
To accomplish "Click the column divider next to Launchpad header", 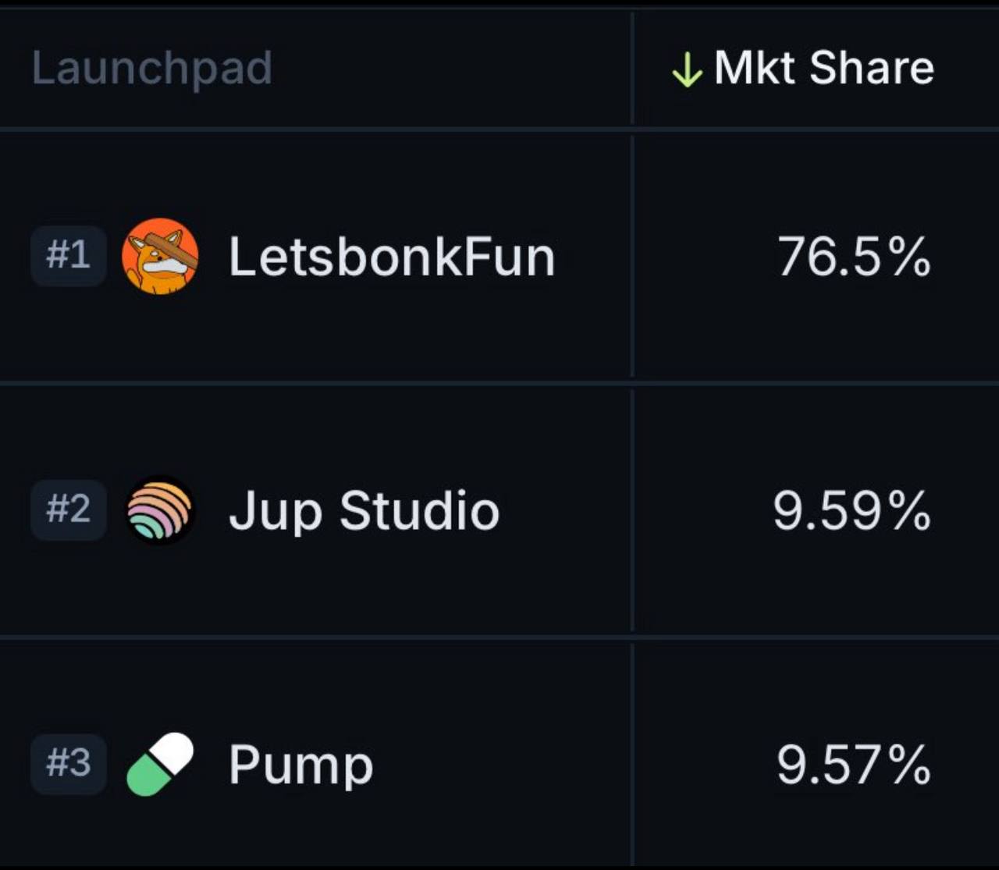I will tap(632, 68).
